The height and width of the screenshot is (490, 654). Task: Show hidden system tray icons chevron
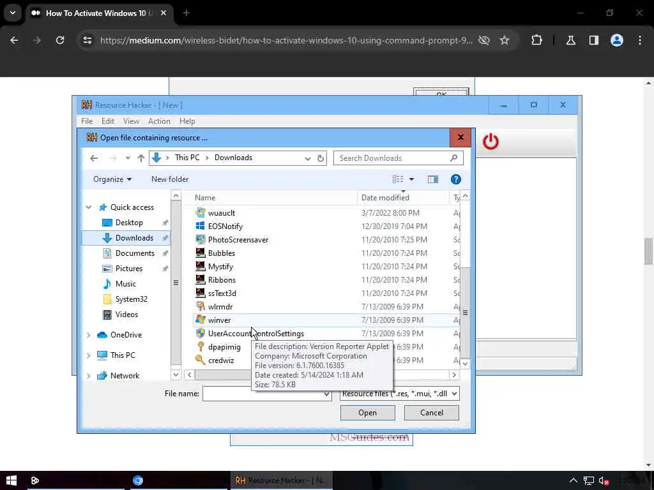[x=574, y=480]
